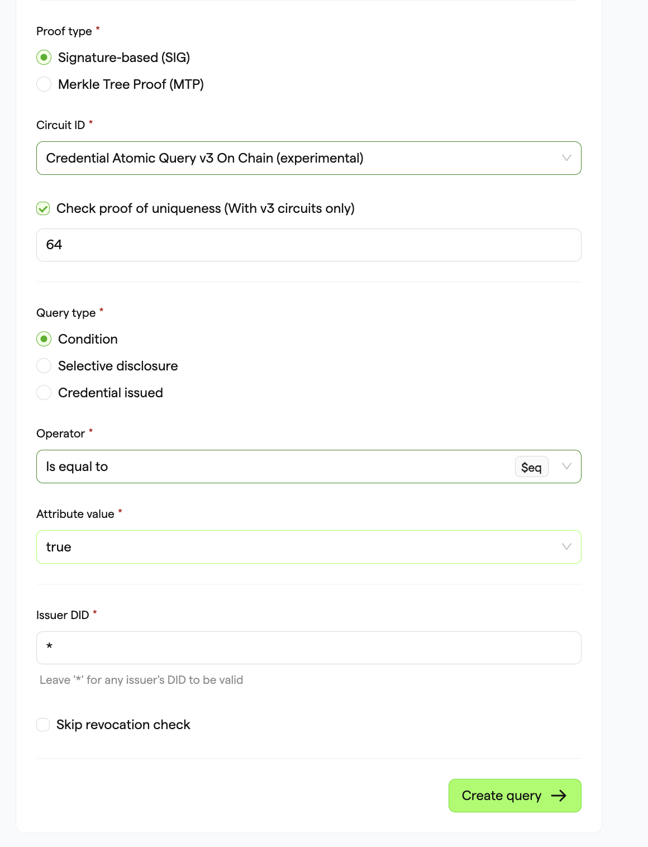Open the Circuit ID dropdown

click(x=309, y=158)
